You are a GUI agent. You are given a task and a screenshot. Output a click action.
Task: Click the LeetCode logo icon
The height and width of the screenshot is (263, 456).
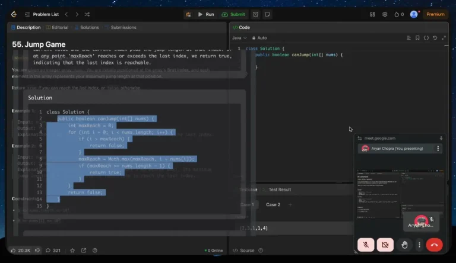[14, 14]
